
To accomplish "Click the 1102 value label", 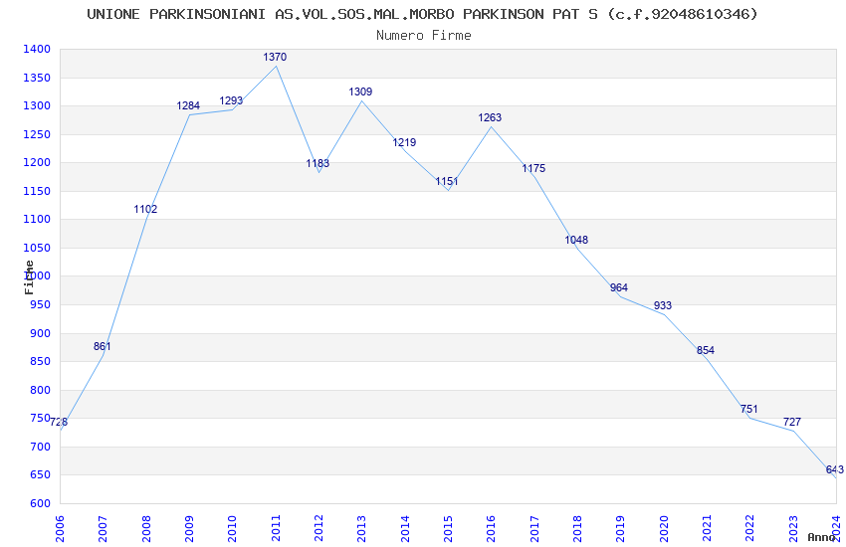I will tap(145, 209).
